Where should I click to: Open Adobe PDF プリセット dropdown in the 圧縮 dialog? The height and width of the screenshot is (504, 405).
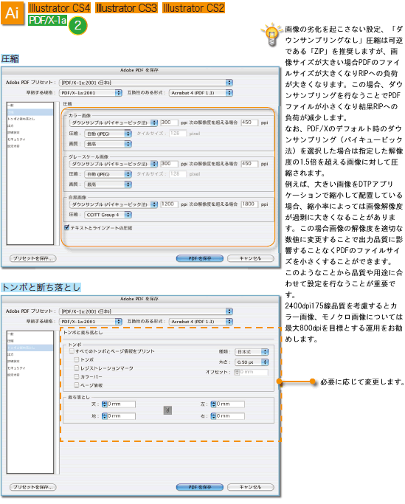146,83
